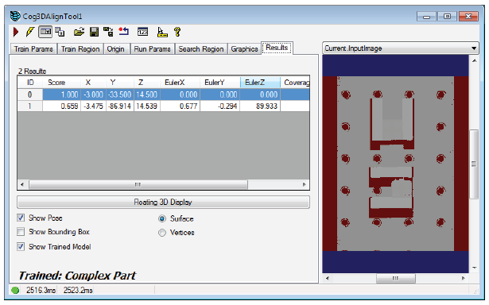This screenshot has width=489, height=305.
Task: Open the floating tool display window icon
Action: (60, 32)
